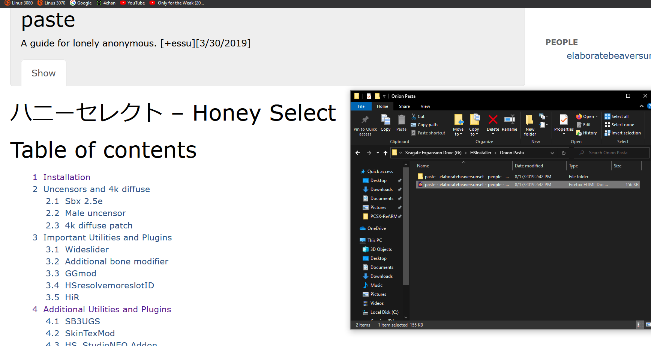Open the Wideslider contents link

tap(87, 249)
